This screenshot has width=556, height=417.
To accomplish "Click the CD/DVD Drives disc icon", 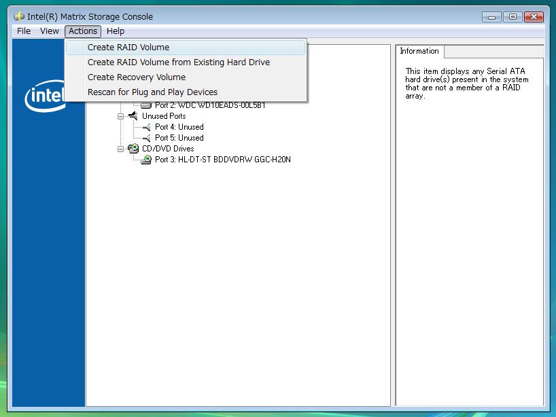I will pos(133,149).
